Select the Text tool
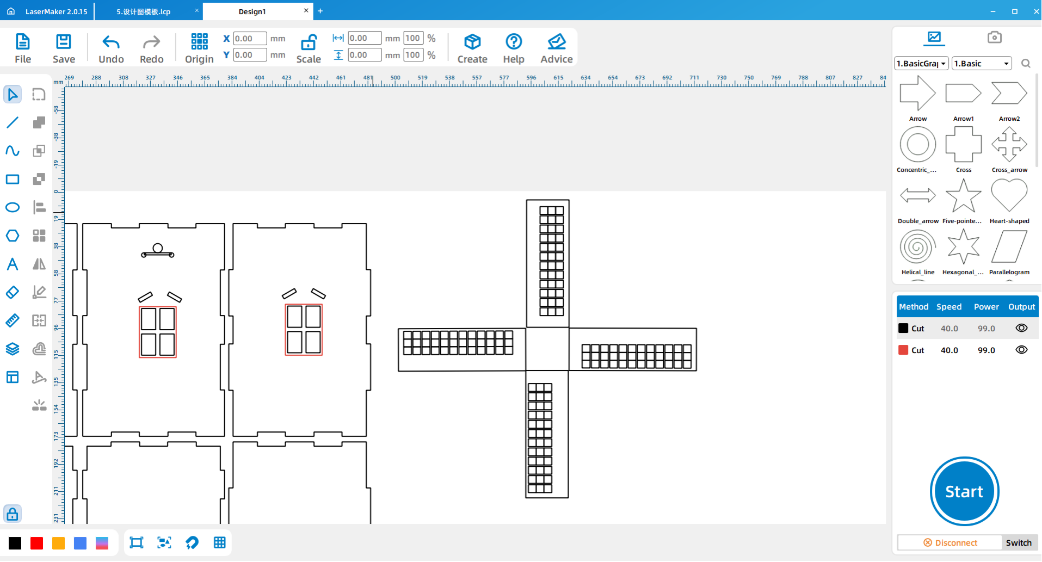Image resolution: width=1042 pixels, height=562 pixels. [x=13, y=264]
